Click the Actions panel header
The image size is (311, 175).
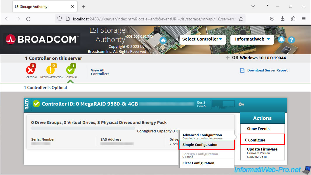click(x=262, y=118)
